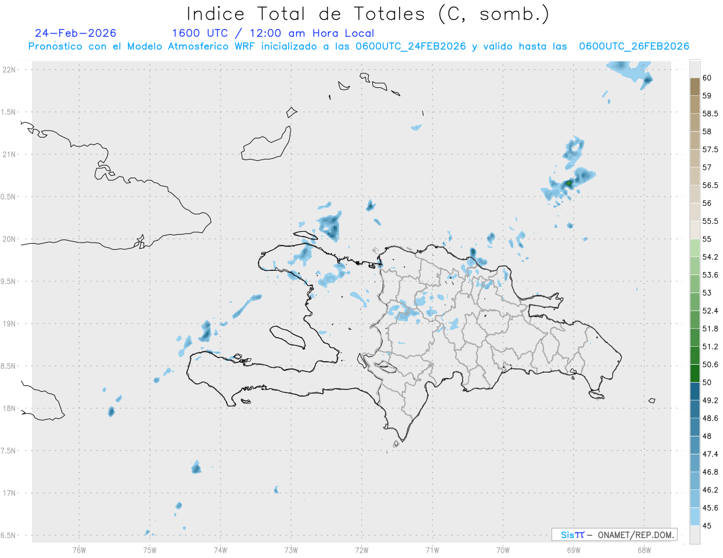Pick the pale green swatch between 54.2 and 55
This screenshot has height=558, width=723.
tap(695, 248)
